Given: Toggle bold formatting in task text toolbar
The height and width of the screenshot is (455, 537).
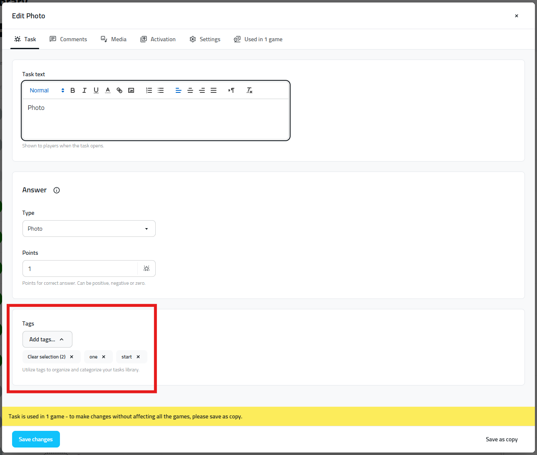Looking at the screenshot, I should tap(73, 90).
